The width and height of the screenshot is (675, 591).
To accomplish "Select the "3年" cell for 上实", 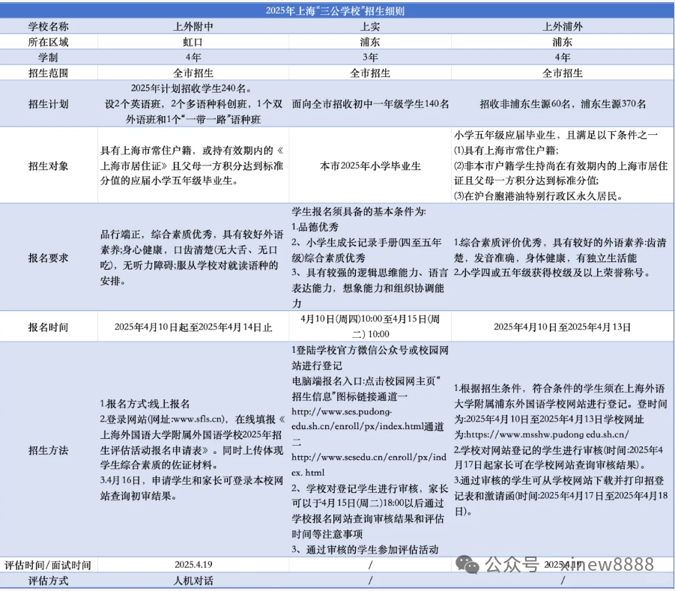I will pos(370,57).
